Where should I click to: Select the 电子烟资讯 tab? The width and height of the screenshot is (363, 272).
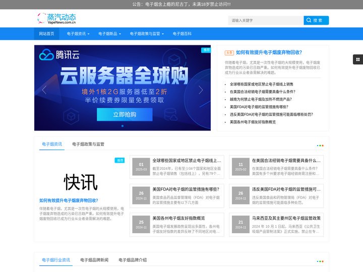[52, 144]
